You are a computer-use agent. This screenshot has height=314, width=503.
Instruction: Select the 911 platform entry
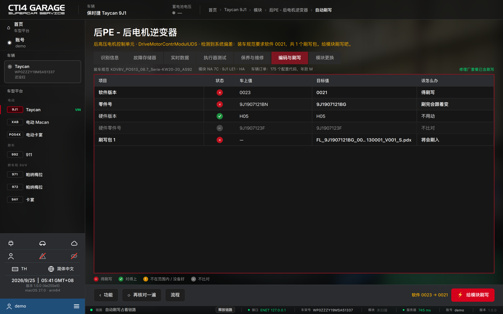[x=42, y=154]
